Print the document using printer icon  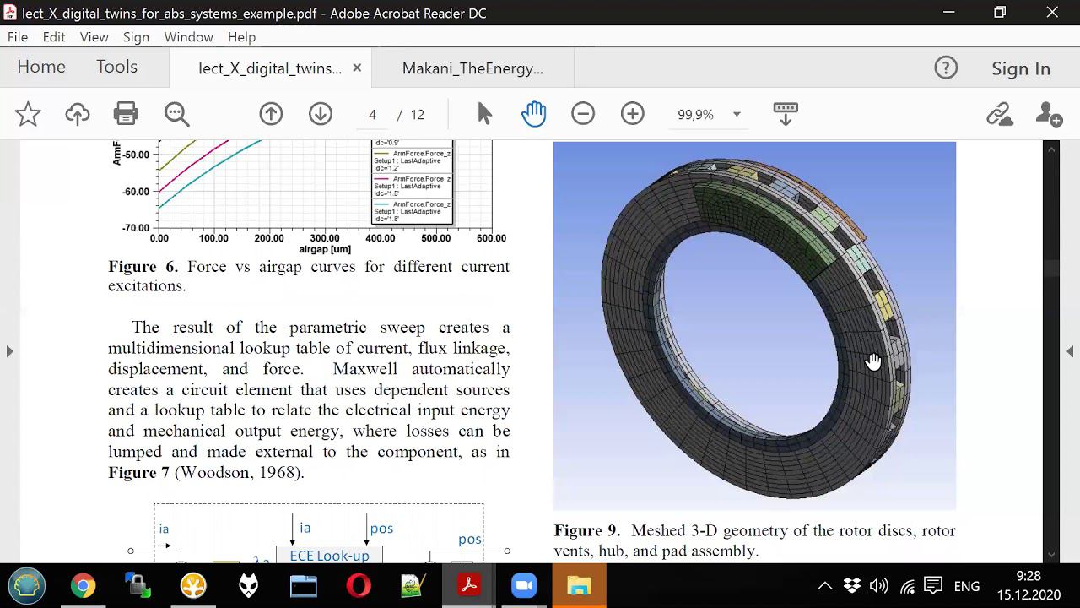point(126,114)
